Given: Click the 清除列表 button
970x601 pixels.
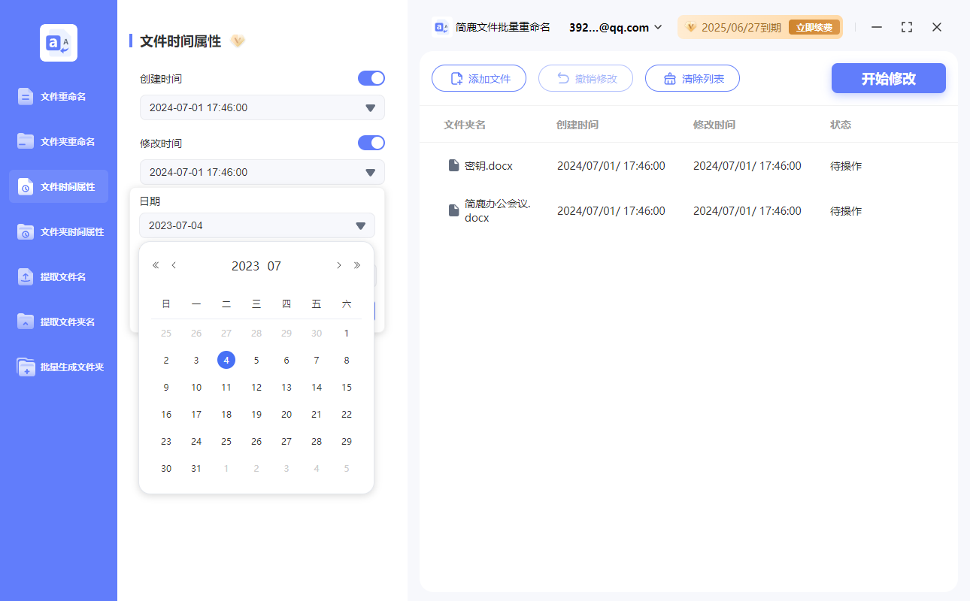Looking at the screenshot, I should (x=693, y=78).
